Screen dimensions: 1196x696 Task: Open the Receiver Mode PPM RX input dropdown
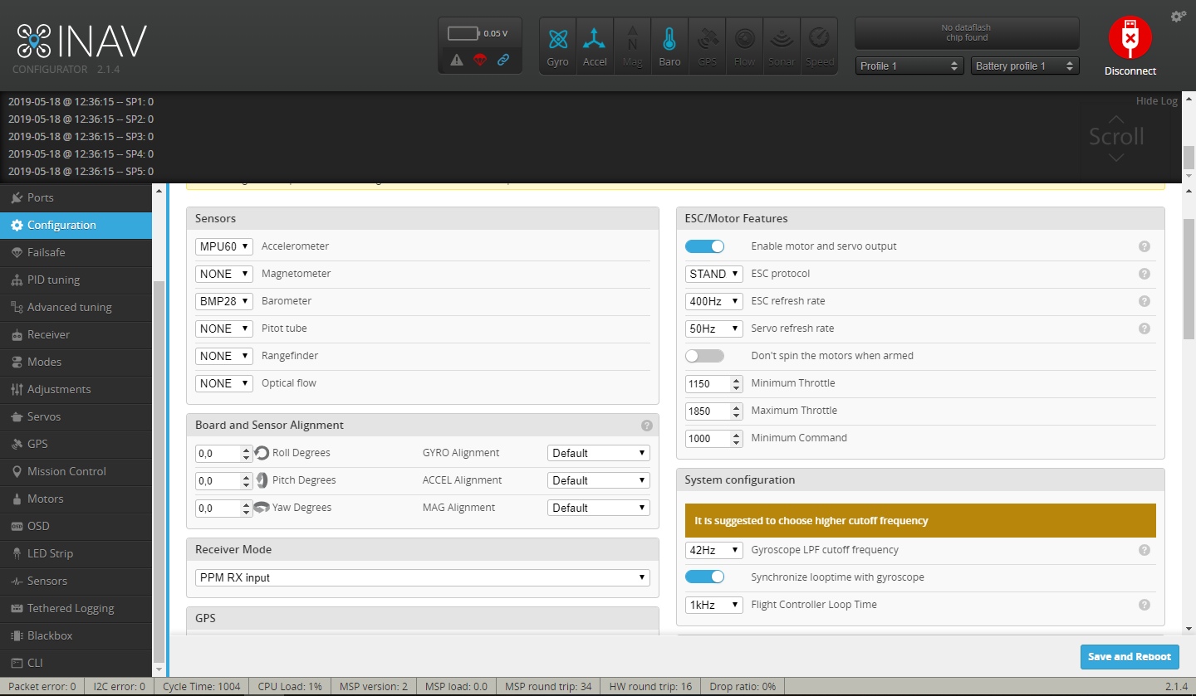click(x=422, y=577)
